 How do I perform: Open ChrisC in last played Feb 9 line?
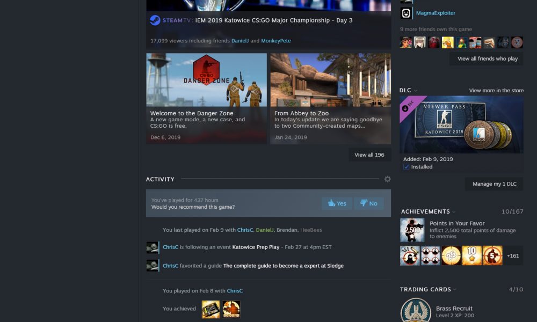pyautogui.click(x=245, y=230)
